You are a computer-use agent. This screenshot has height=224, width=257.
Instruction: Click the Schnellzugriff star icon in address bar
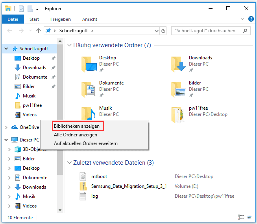[x=48, y=30]
